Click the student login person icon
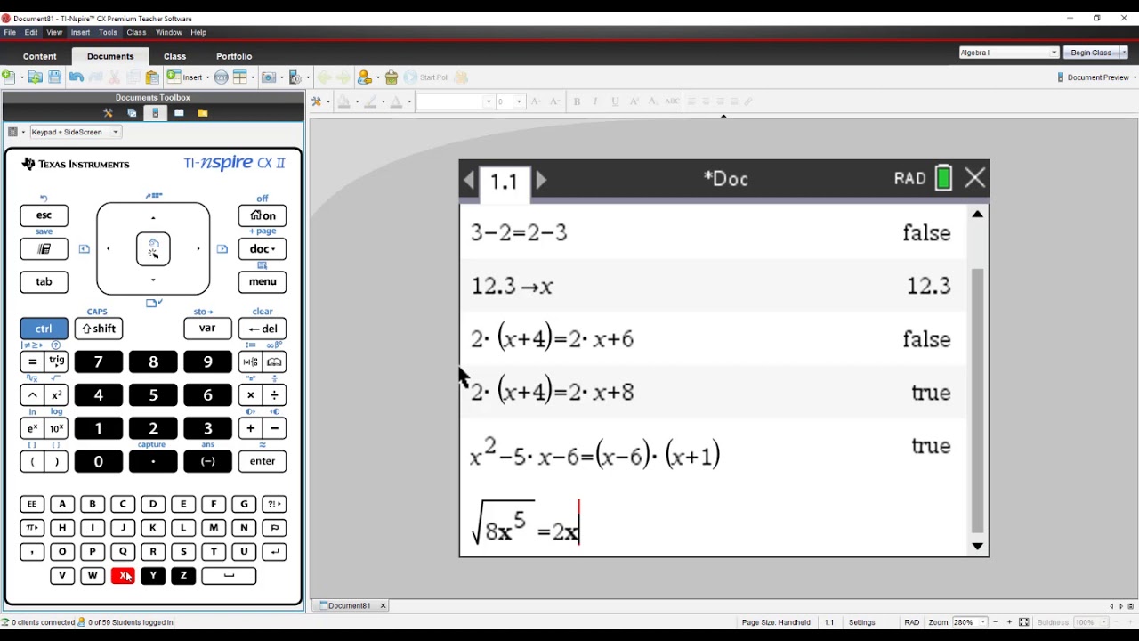The height and width of the screenshot is (641, 1139). [364, 77]
